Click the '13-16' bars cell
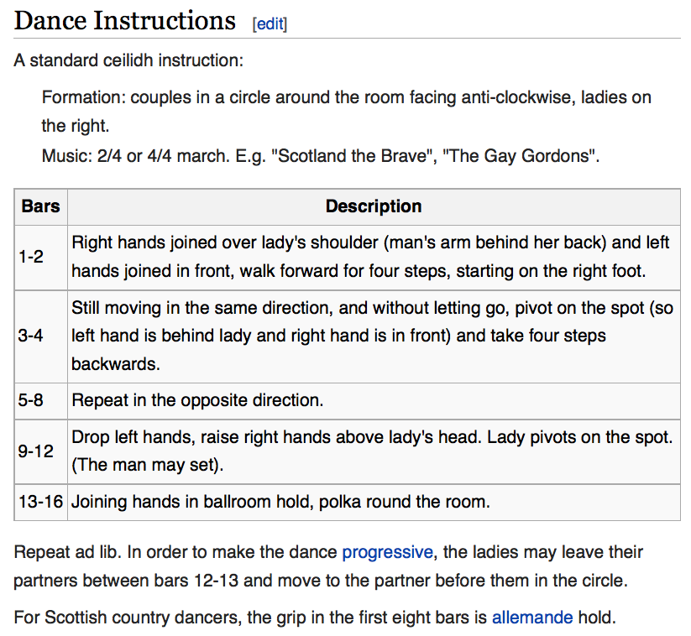Viewport: 691px width, 636px height. pos(41,502)
